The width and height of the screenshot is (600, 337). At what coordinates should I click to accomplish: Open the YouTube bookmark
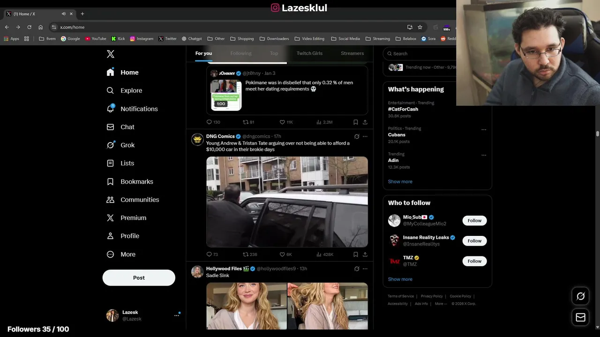click(96, 39)
